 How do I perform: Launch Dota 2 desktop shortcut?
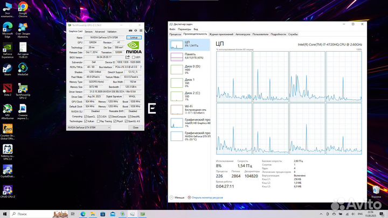[x=8, y=90]
